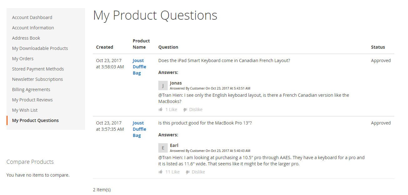Click Earl's avatar with letter E
Image resolution: width=408 pixels, height=195 pixels.
click(163, 148)
